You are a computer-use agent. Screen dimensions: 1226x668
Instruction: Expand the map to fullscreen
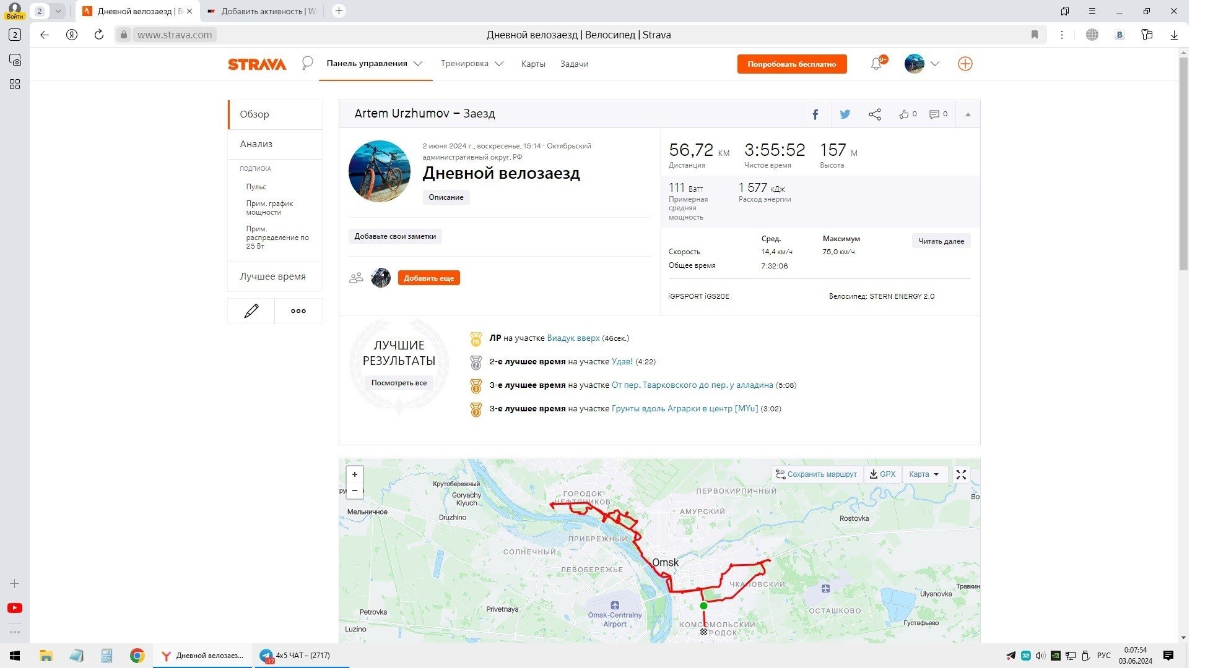click(961, 474)
